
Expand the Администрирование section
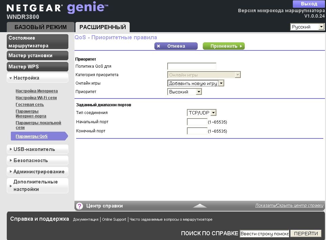[38, 172]
